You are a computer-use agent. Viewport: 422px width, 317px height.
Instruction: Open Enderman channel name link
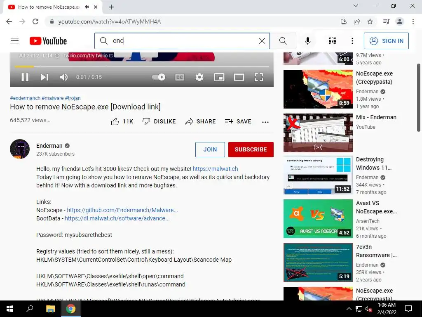click(x=49, y=146)
